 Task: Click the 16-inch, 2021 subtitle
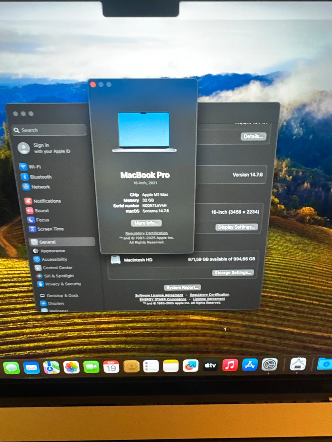click(x=145, y=183)
